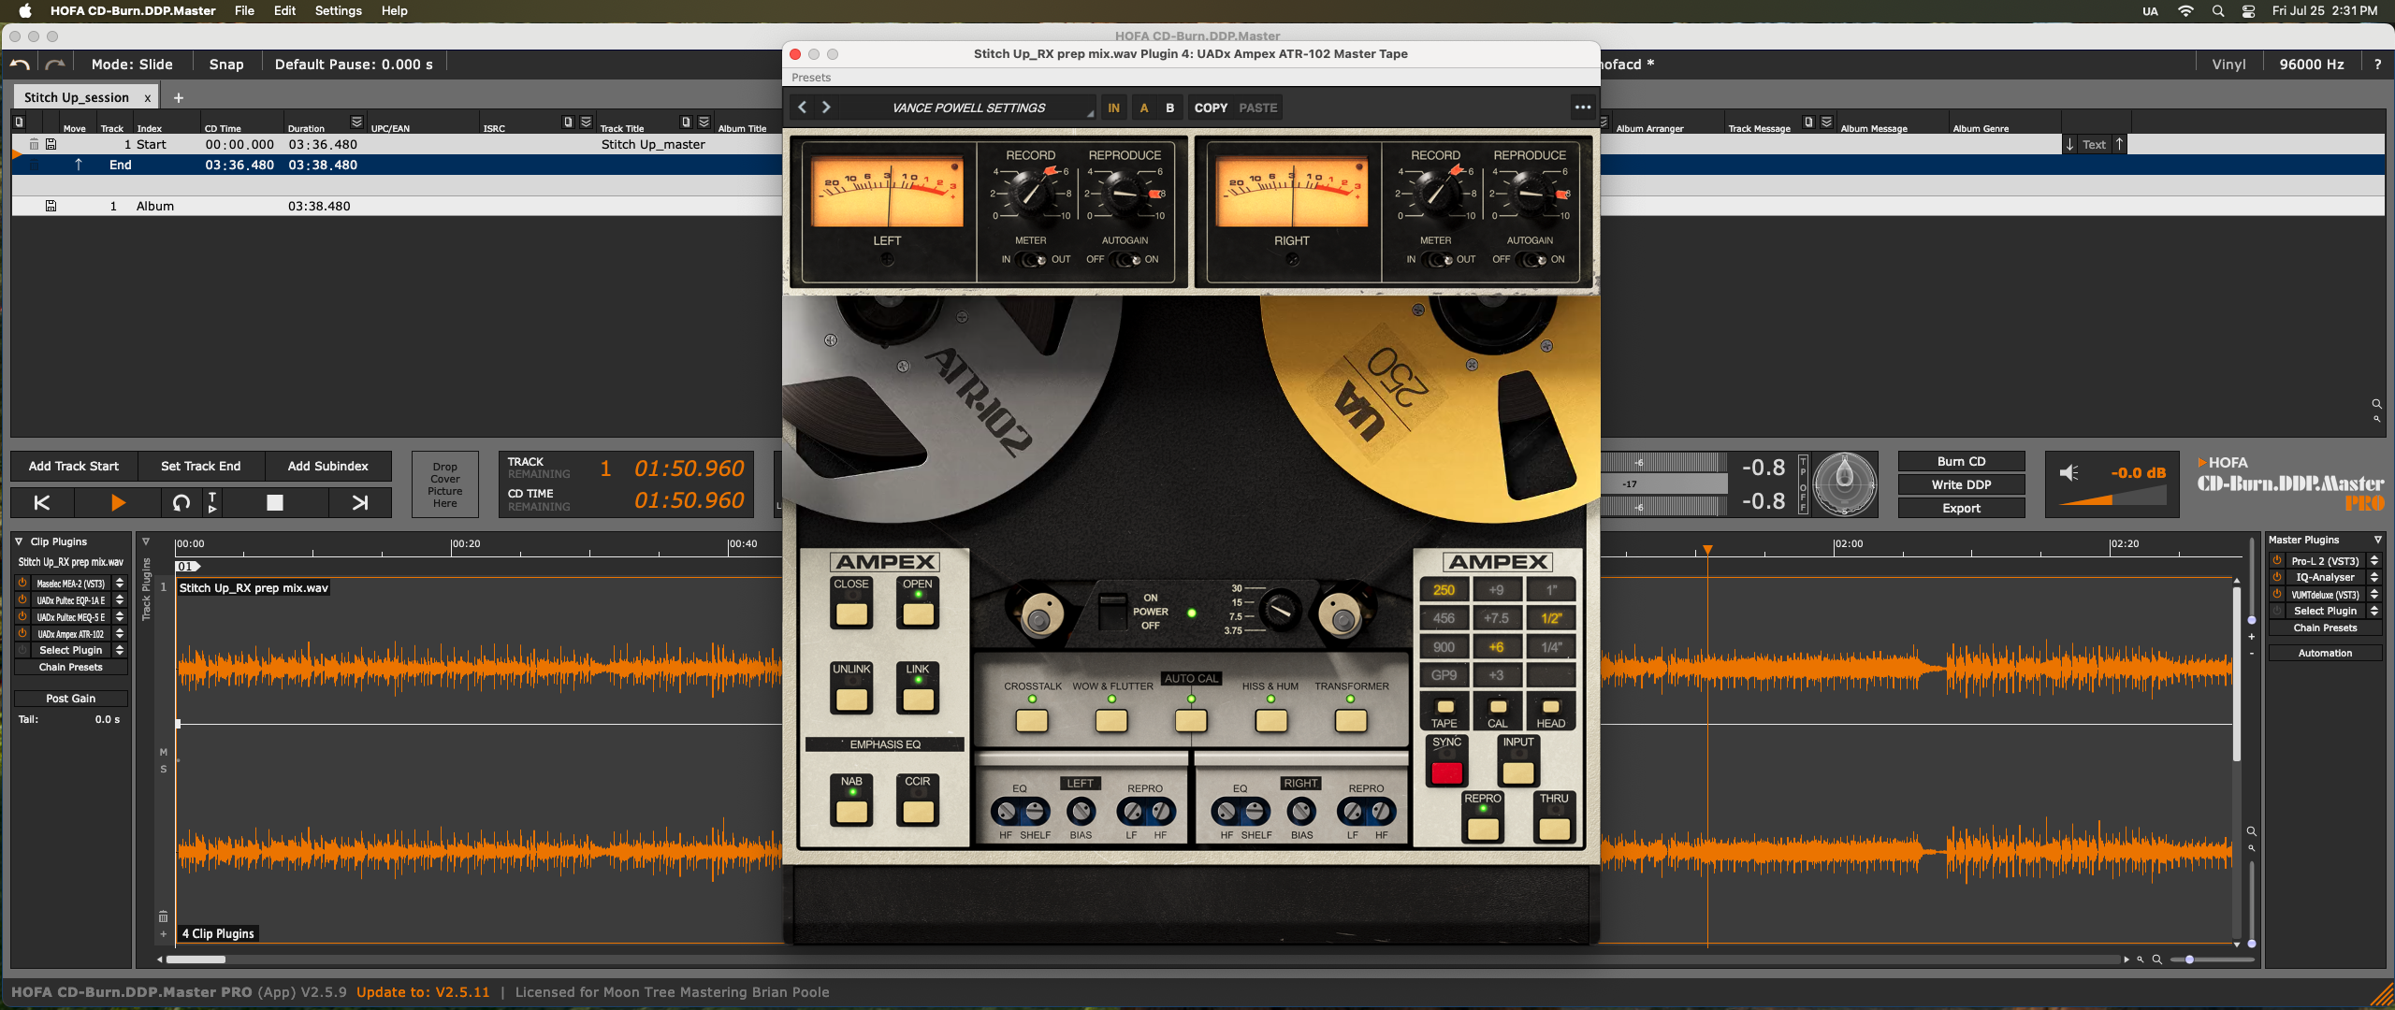Mute output with the speaker icon
This screenshot has height=1010, width=2395.
pyautogui.click(x=2069, y=473)
